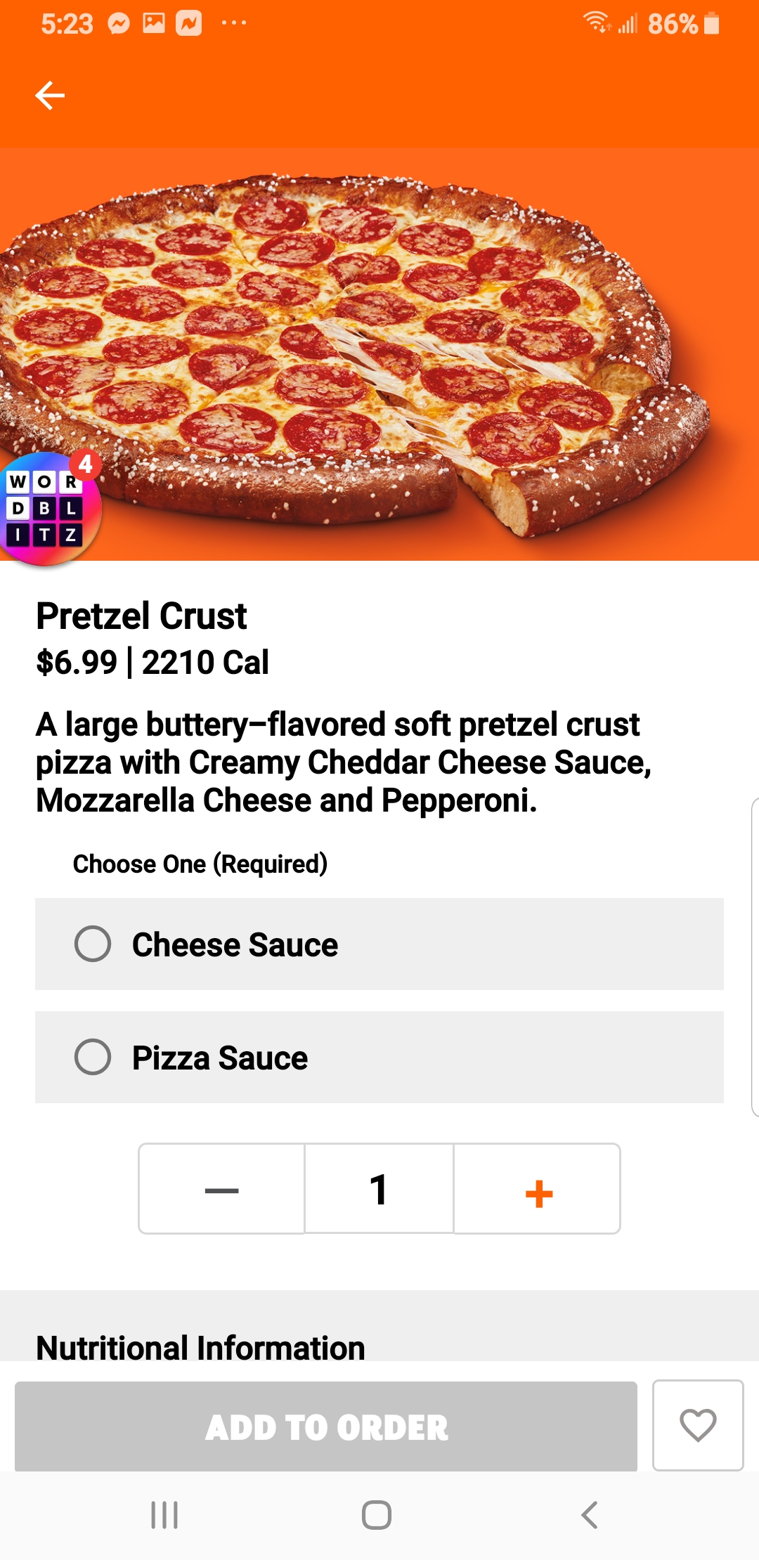The width and height of the screenshot is (759, 1560).
Task: Grab the scrollbar handle on right edge
Action: pos(755,957)
